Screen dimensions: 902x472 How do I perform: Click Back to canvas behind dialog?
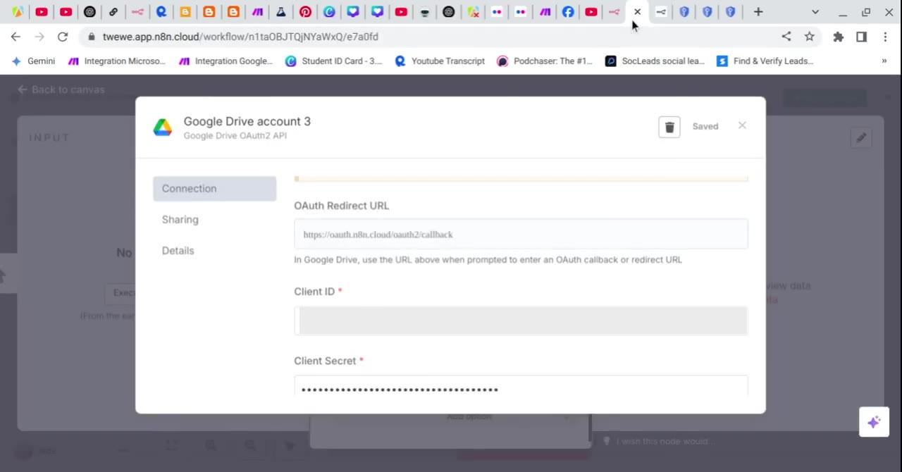coord(61,89)
